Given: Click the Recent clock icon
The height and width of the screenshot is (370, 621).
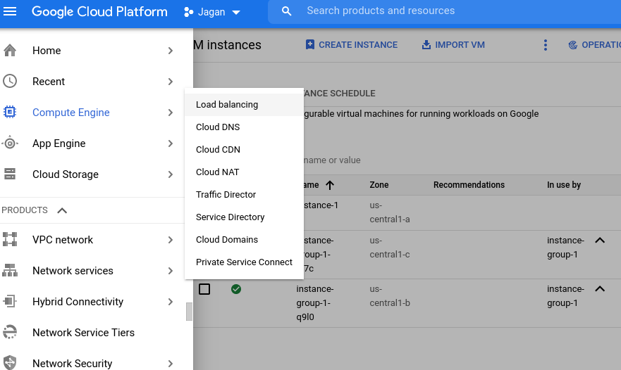Looking at the screenshot, I should click(10, 82).
